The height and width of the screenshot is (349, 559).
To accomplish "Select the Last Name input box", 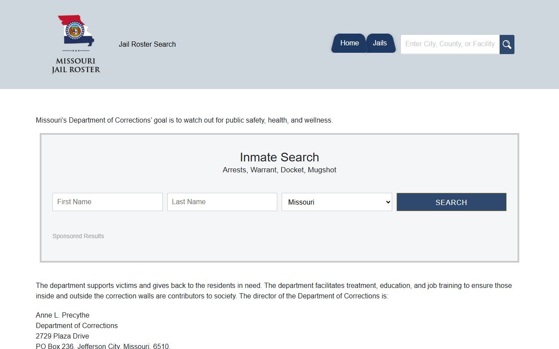I will pyautogui.click(x=222, y=202).
